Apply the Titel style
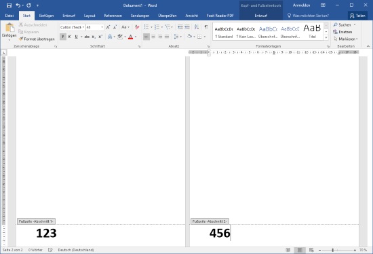Image resolution: width=373 pixels, height=254 pixels. pyautogui.click(x=312, y=31)
